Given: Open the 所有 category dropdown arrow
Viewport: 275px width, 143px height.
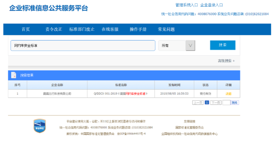Looking at the screenshot, I should (190, 45).
